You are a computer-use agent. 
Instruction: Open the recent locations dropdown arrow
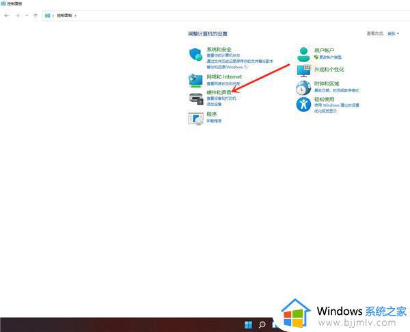[26, 14]
